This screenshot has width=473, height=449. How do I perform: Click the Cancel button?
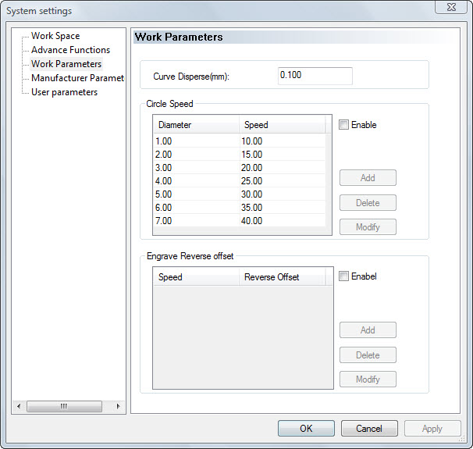click(369, 429)
